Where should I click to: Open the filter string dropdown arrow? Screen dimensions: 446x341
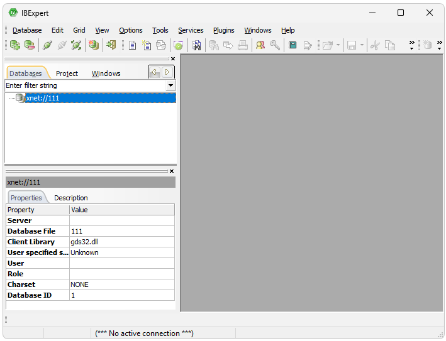point(170,85)
